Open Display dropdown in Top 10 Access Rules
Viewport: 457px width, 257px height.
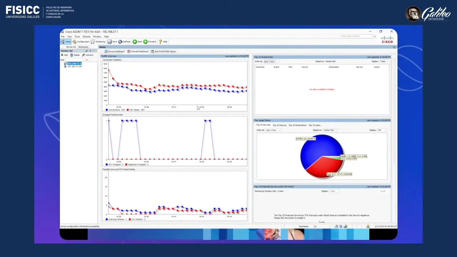tap(385, 61)
